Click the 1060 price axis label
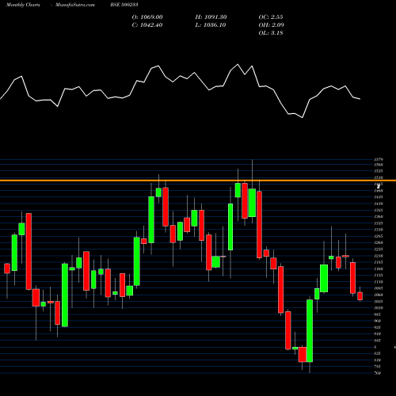Viewport: 396px width, 396px height. click(379, 295)
